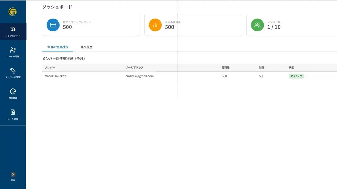This screenshot has width=337, height=189.
Task: Click the 500 account credit value
Action: (67, 27)
